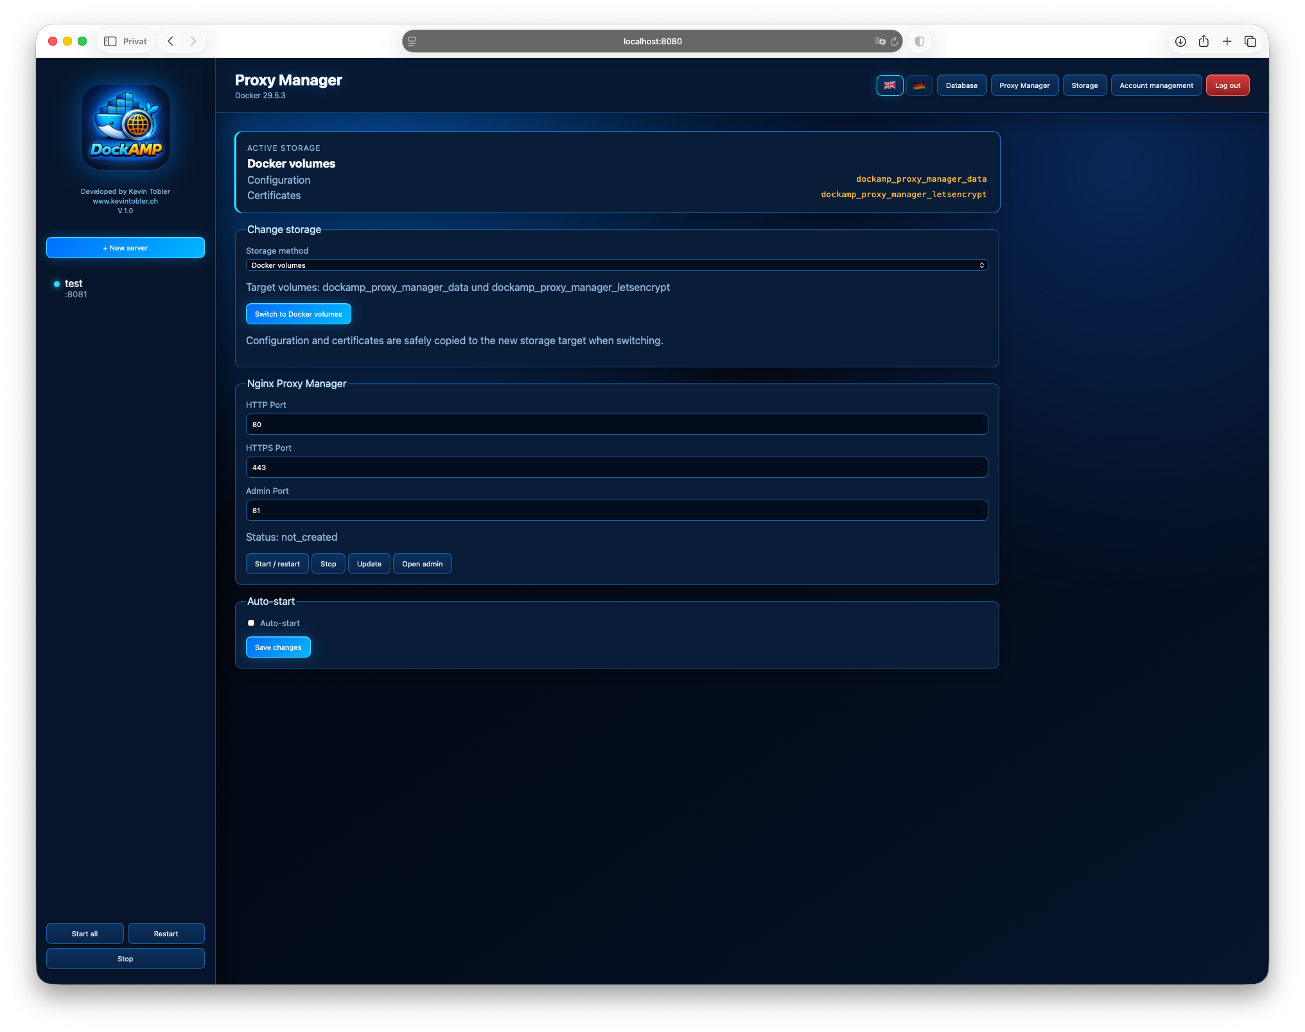Save changes to auto-start
Viewport: 1305px width, 1032px height.
(278, 647)
